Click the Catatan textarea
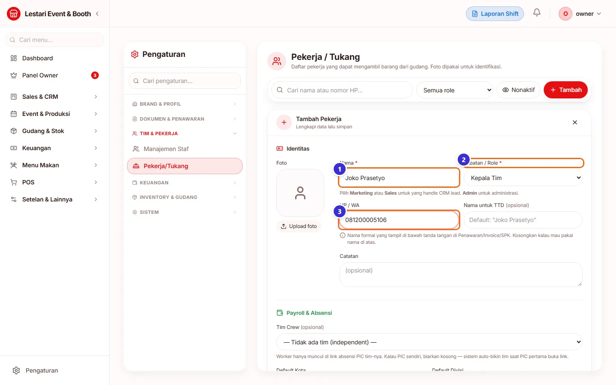 coord(461,275)
